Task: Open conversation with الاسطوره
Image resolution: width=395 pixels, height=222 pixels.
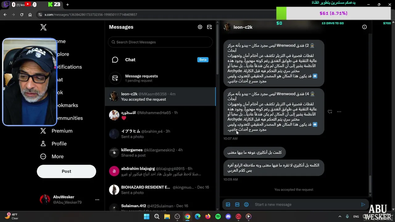Action: click(160, 115)
